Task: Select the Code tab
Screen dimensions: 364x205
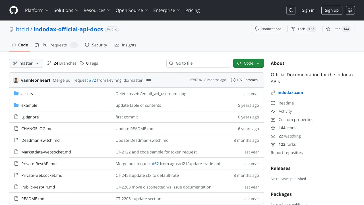Action: click(20, 45)
